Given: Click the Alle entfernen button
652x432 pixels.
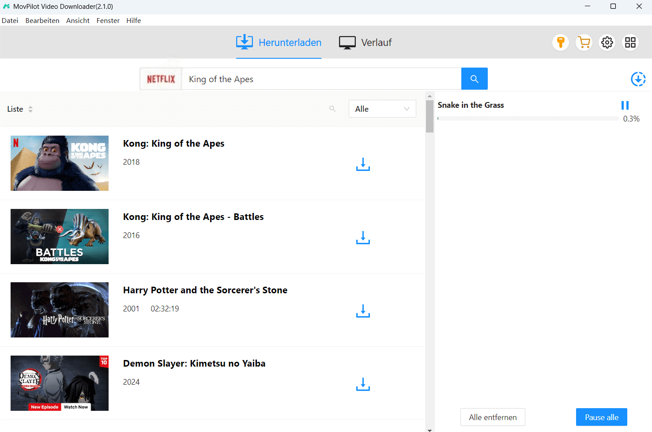Looking at the screenshot, I should 493,417.
